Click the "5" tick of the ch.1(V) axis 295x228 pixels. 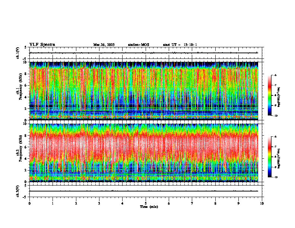[x=26, y=48]
